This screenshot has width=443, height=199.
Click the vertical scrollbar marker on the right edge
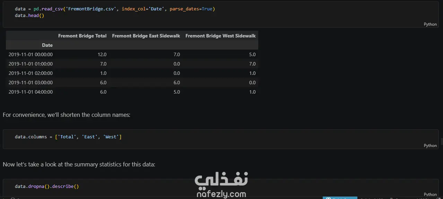pyautogui.click(x=442, y=141)
